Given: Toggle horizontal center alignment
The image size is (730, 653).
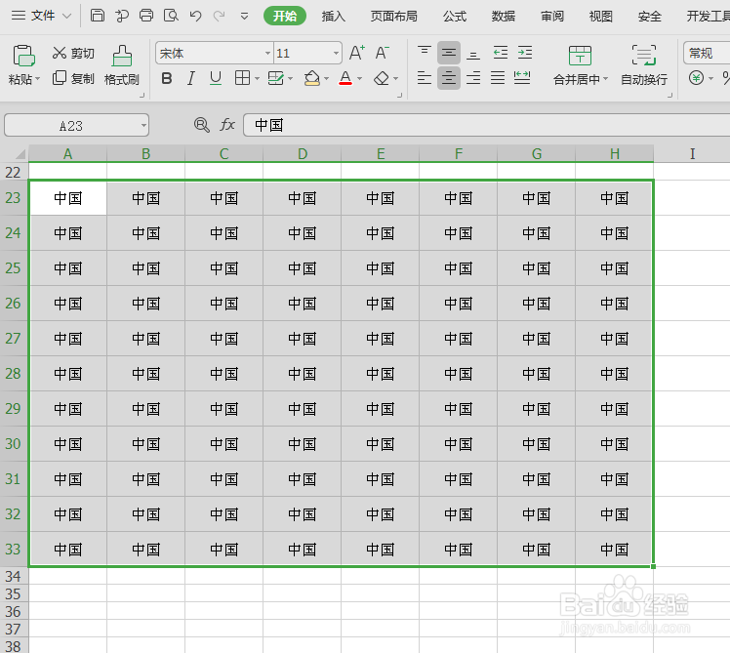Looking at the screenshot, I should (449, 78).
